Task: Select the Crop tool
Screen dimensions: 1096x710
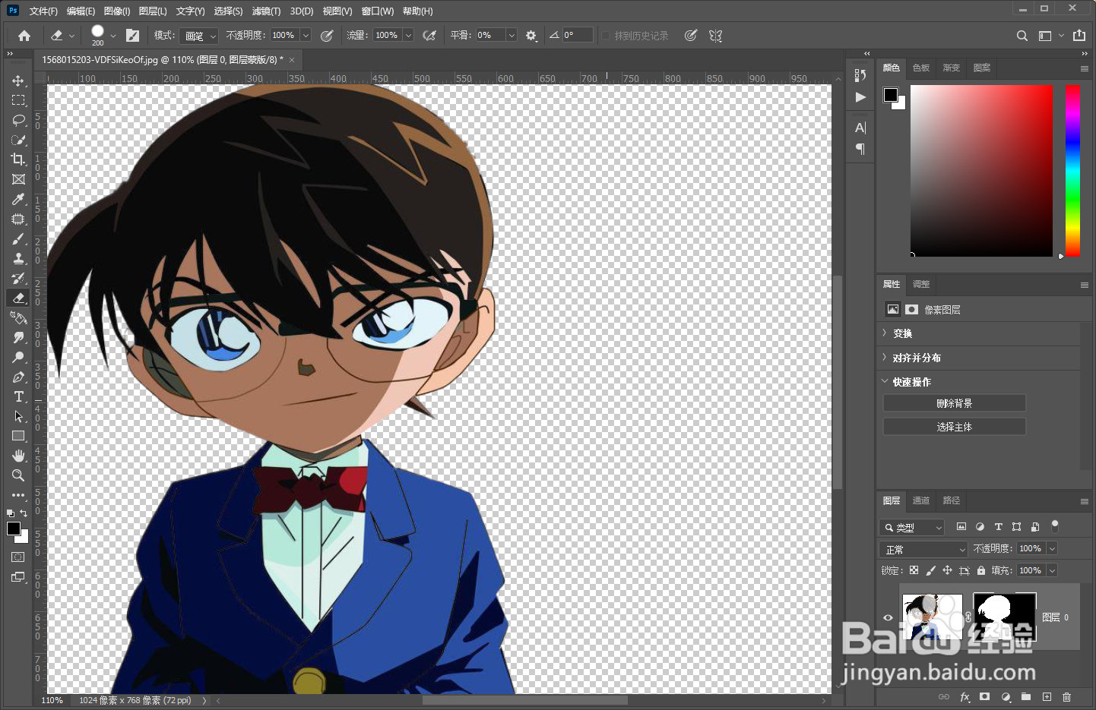Action: 18,159
